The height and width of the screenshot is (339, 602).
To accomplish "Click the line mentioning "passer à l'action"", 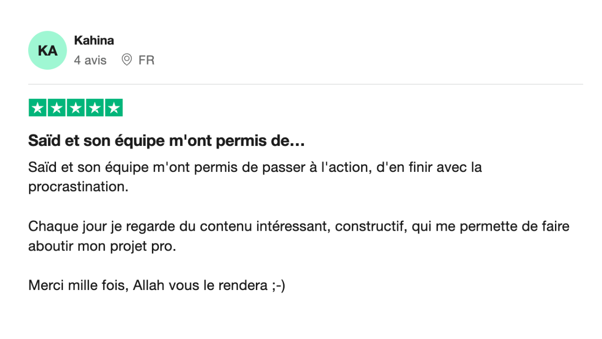I will click(255, 167).
